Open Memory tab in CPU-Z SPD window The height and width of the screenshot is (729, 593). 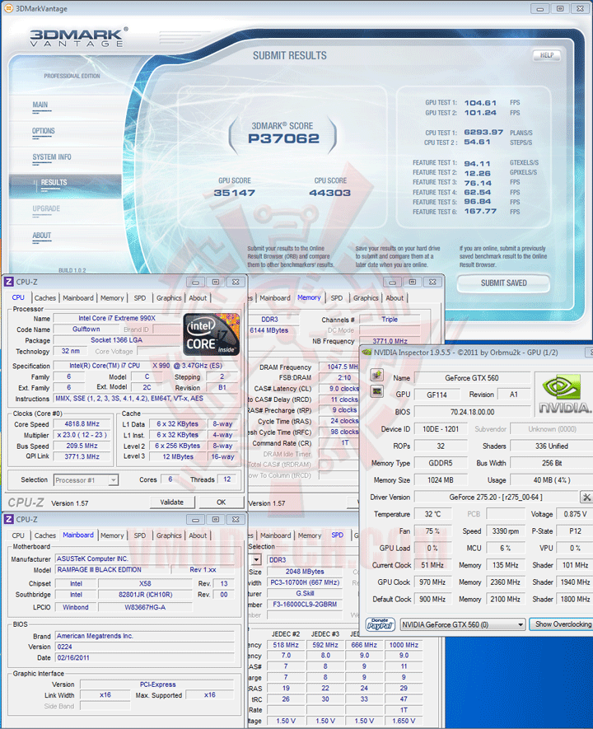(310, 535)
